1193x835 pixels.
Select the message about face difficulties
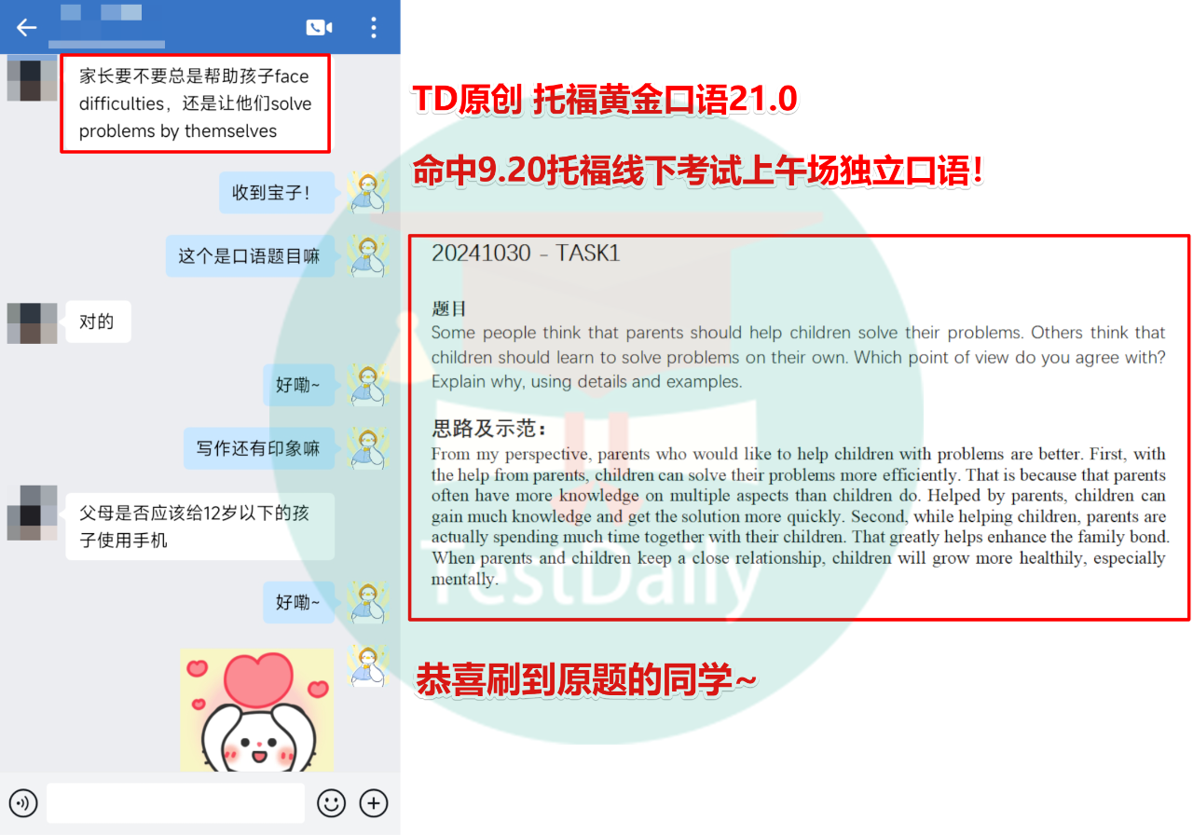(195, 103)
